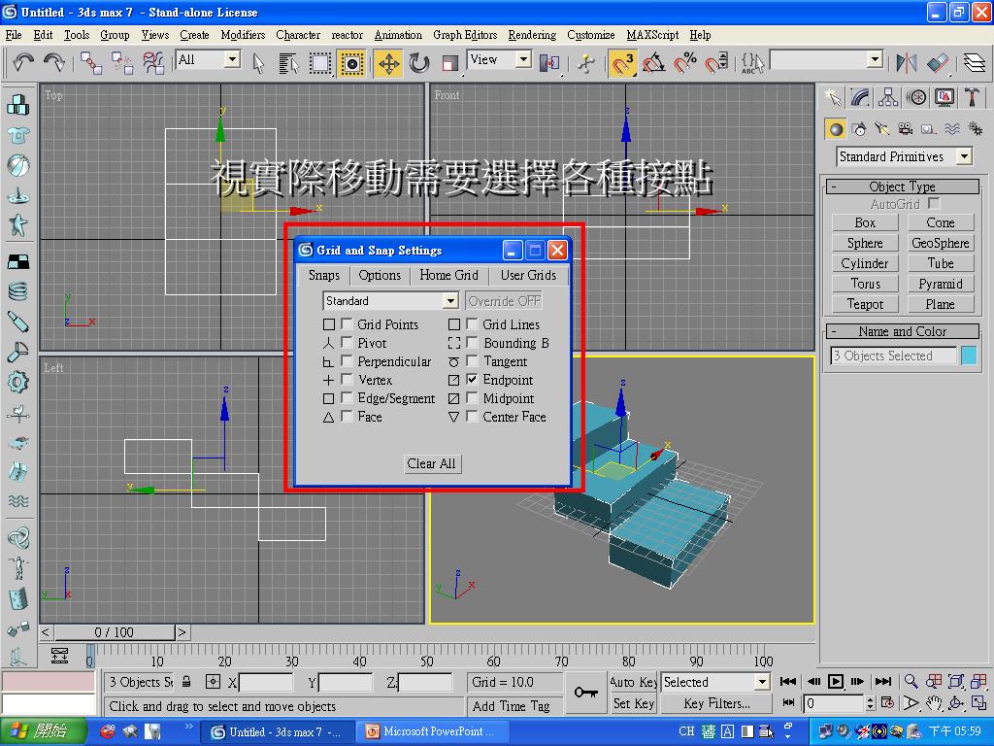Screen dimensions: 994x746
Task: Activate the Select and Move tool
Action: click(x=388, y=63)
